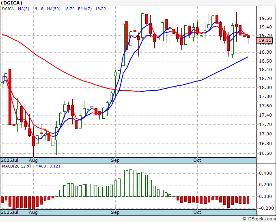Viewport: 276px width, 222px height.
Task: Click the 0.400 MACD axis label
Action: (265, 173)
